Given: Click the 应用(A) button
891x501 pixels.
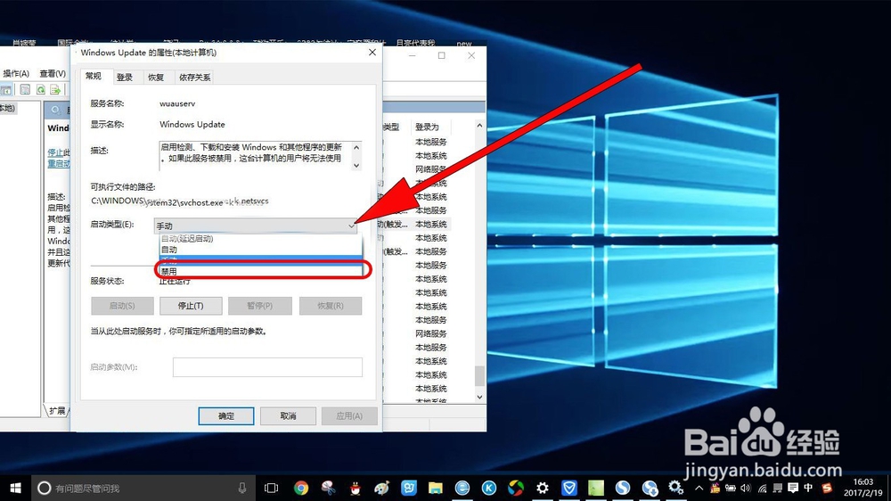Looking at the screenshot, I should pos(349,415).
